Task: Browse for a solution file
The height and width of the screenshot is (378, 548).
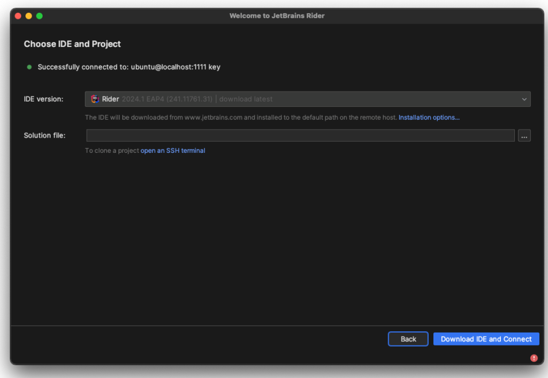Action: pyautogui.click(x=524, y=135)
